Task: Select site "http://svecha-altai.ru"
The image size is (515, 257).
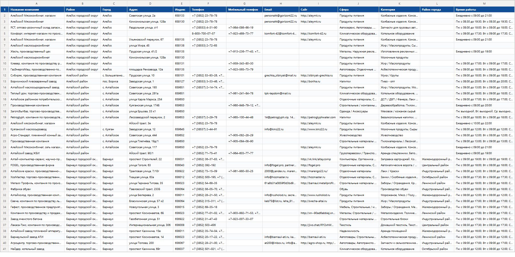Action: point(318,201)
